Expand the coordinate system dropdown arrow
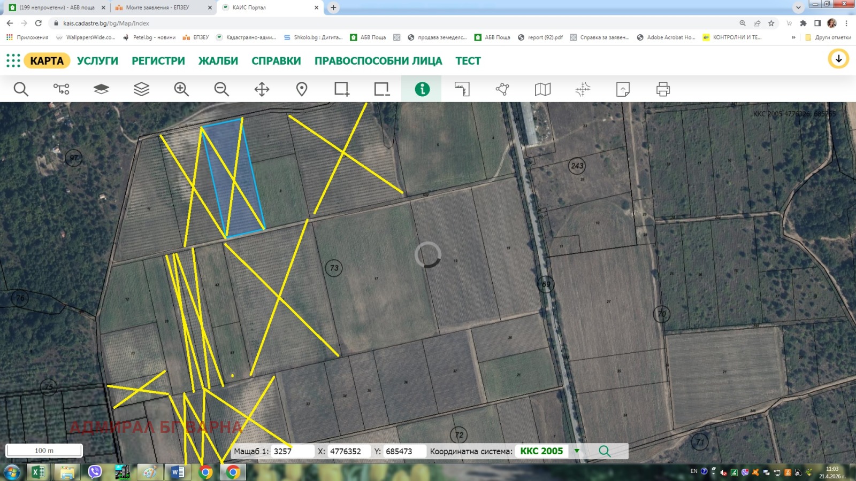 (577, 451)
